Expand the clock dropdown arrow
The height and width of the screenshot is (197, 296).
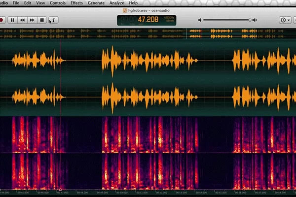point(289,20)
